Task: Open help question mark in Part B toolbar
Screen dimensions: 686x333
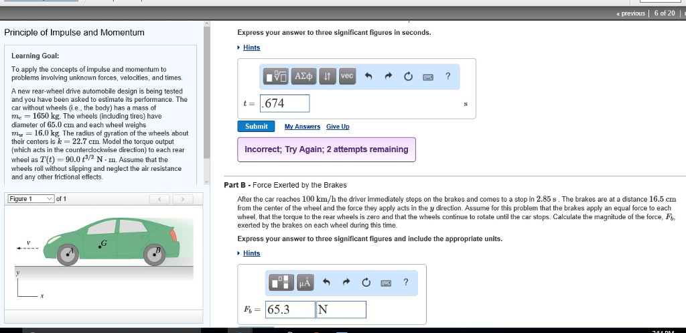Action: [x=405, y=282]
